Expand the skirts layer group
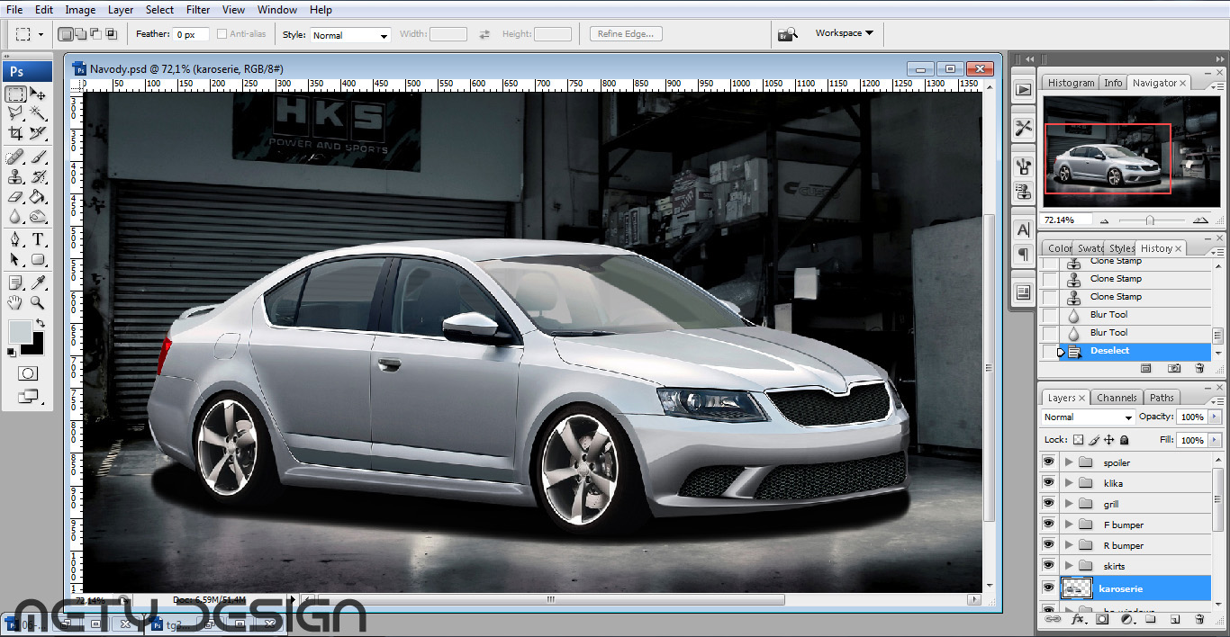The height and width of the screenshot is (637, 1230). 1069,566
